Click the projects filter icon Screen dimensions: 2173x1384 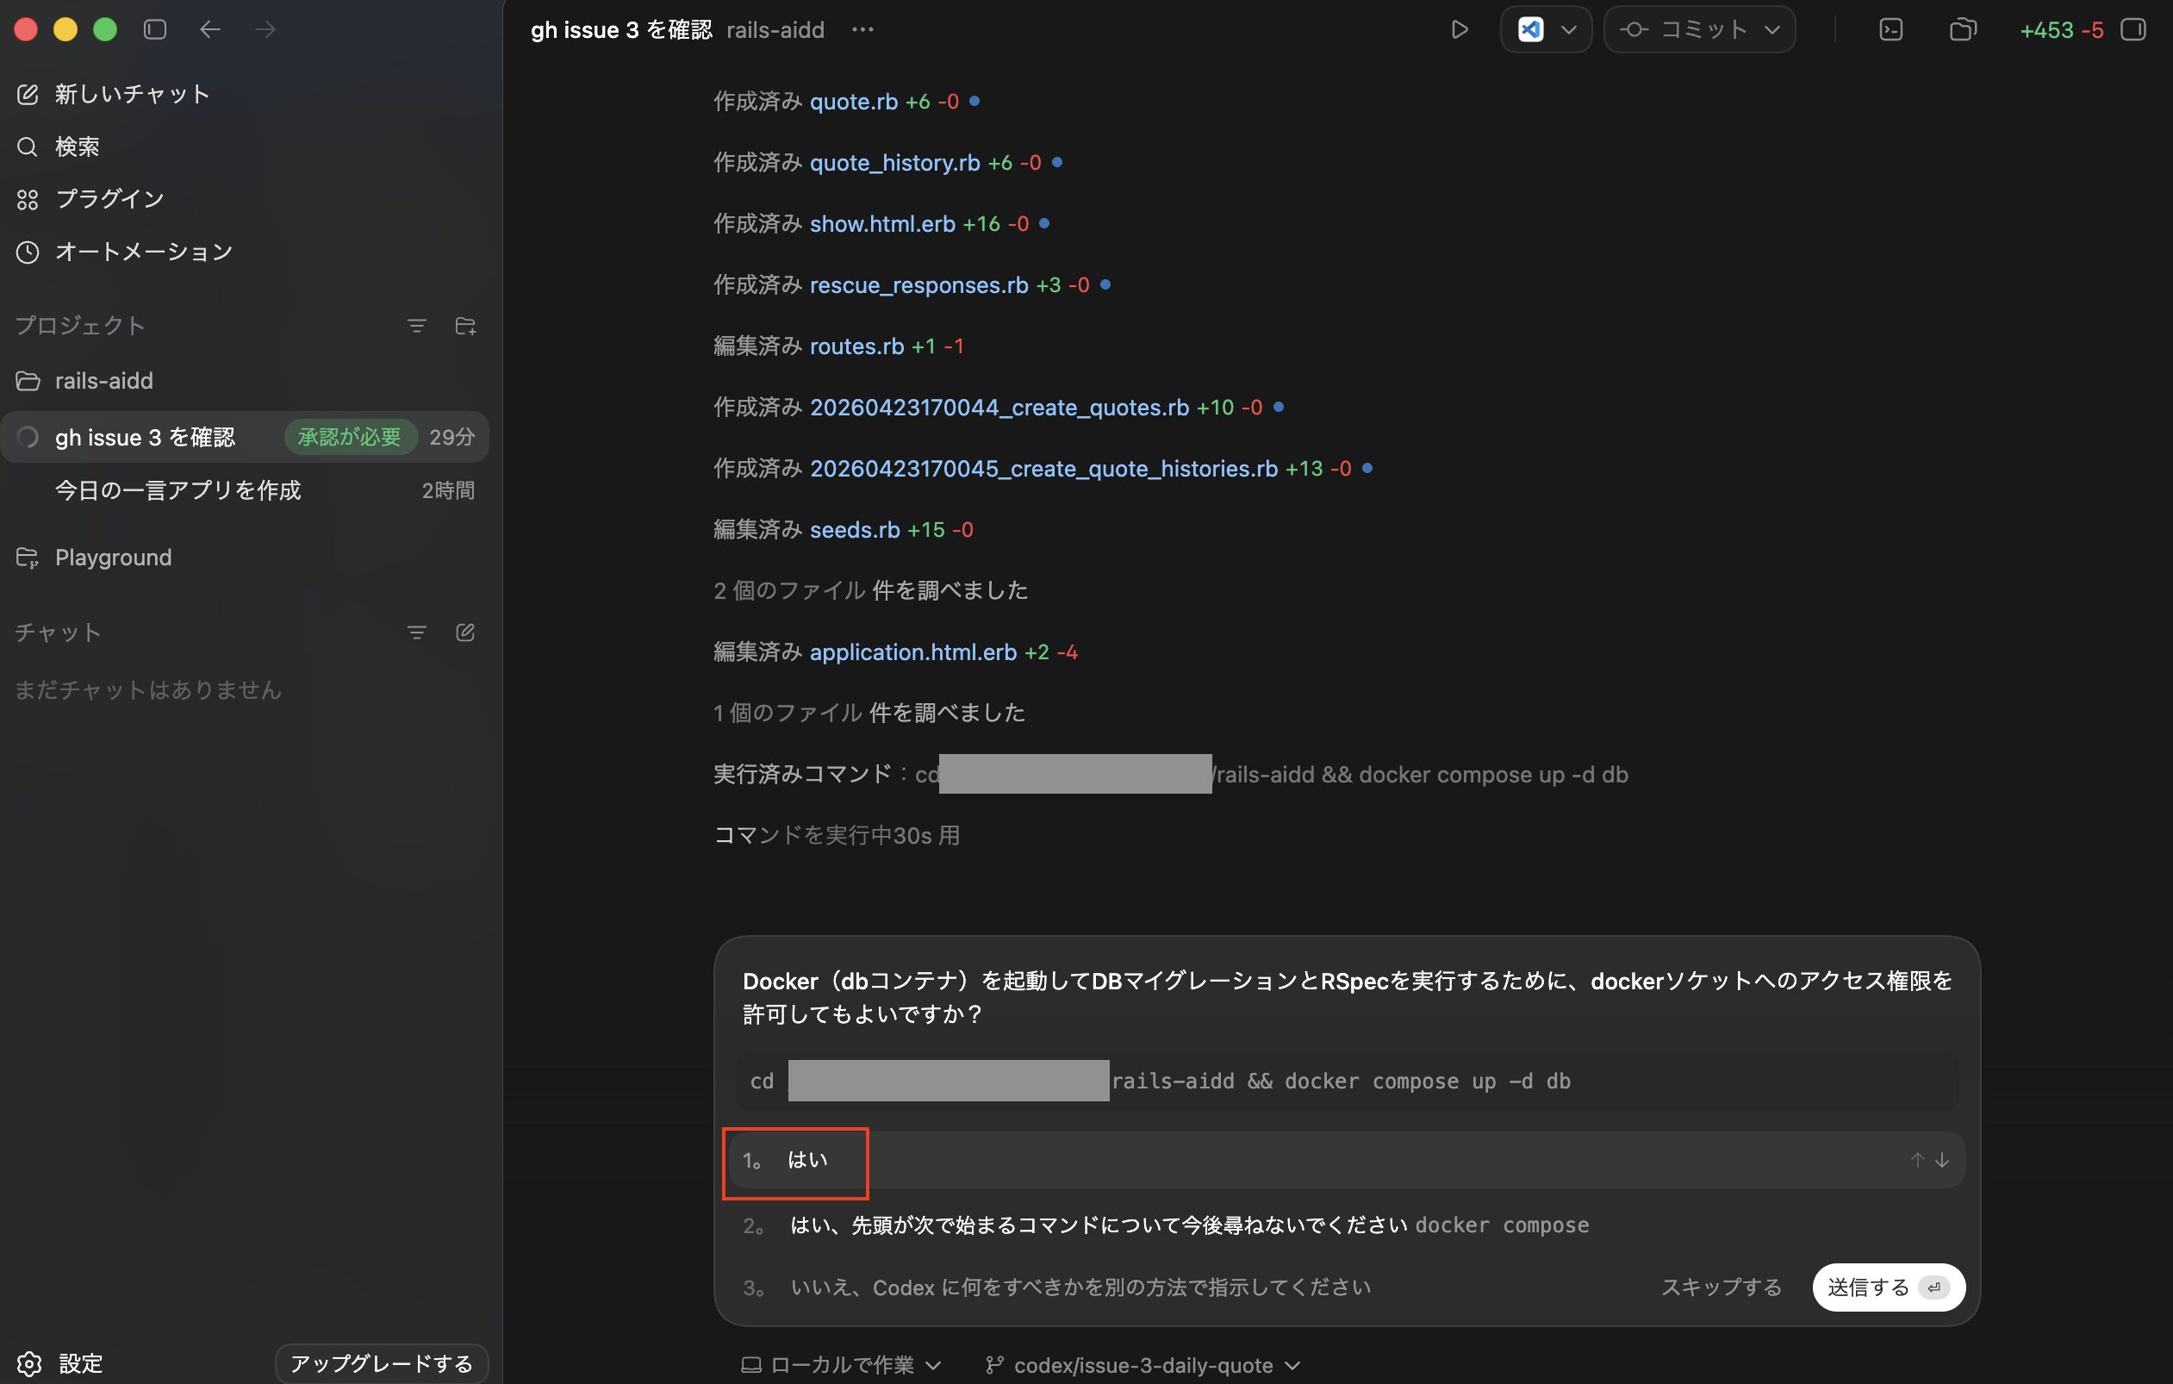pos(416,326)
